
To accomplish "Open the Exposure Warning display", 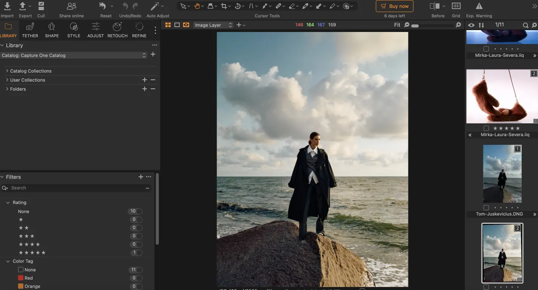I will tap(479, 6).
